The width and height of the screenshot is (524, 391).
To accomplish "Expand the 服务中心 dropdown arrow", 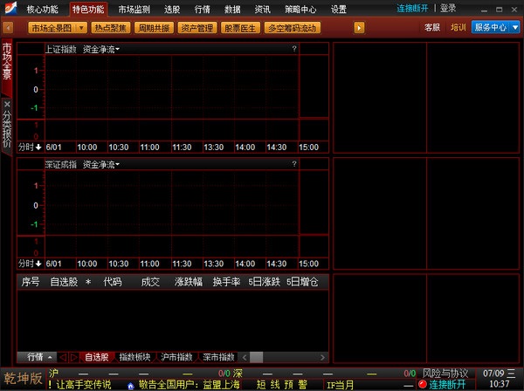I will [x=515, y=27].
